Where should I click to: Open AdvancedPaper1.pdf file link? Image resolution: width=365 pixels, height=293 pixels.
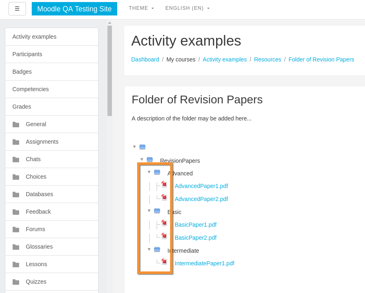[x=201, y=186]
